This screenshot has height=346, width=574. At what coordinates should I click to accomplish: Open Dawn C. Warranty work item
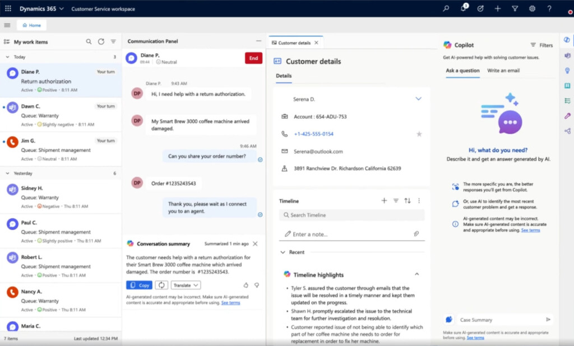61,115
